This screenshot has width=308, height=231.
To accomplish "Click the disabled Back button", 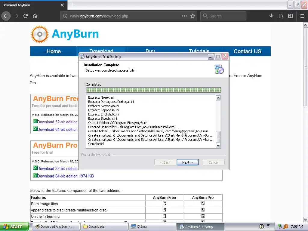I will point(165,162).
